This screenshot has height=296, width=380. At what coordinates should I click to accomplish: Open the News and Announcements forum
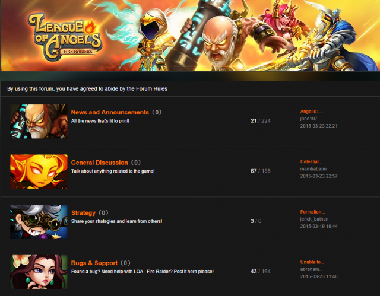tap(110, 112)
